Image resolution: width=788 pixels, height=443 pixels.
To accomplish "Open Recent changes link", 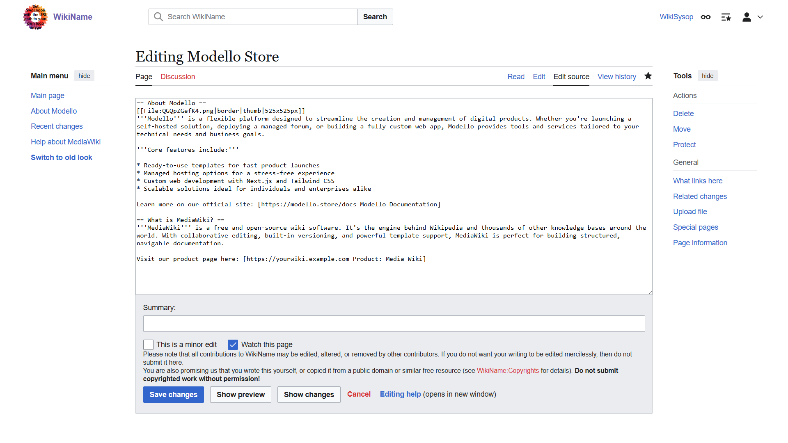I will tap(57, 126).
